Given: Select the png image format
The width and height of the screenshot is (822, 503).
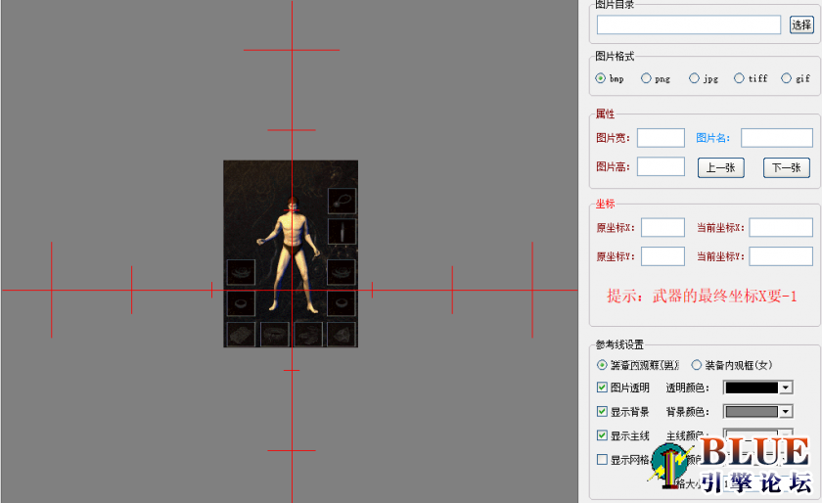Looking at the screenshot, I should pyautogui.click(x=646, y=78).
